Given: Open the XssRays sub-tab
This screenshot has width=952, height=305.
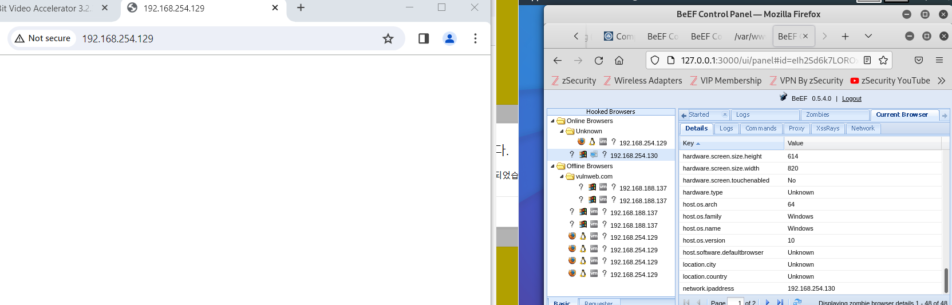Looking at the screenshot, I should pos(828,129).
